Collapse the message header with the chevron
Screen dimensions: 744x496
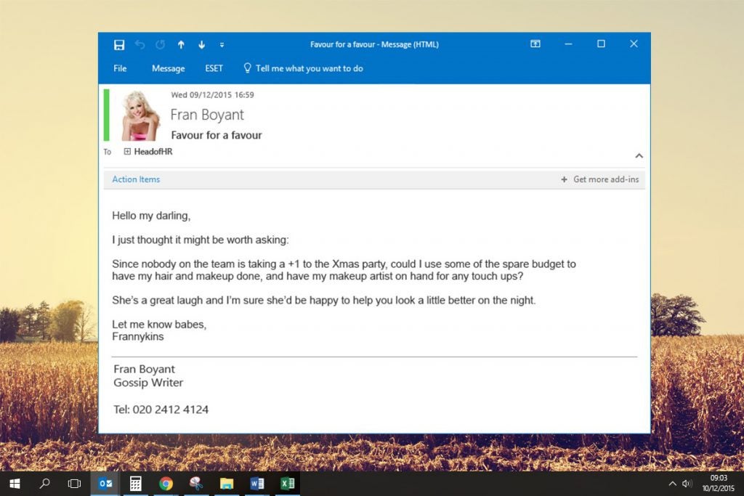click(639, 155)
